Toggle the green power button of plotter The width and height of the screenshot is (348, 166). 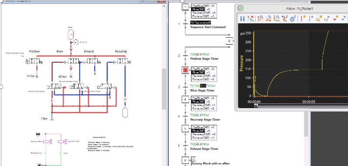pos(241,8)
